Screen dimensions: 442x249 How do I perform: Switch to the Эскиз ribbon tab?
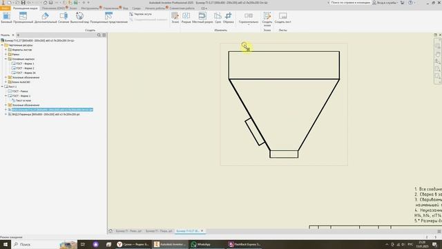tap(73, 8)
